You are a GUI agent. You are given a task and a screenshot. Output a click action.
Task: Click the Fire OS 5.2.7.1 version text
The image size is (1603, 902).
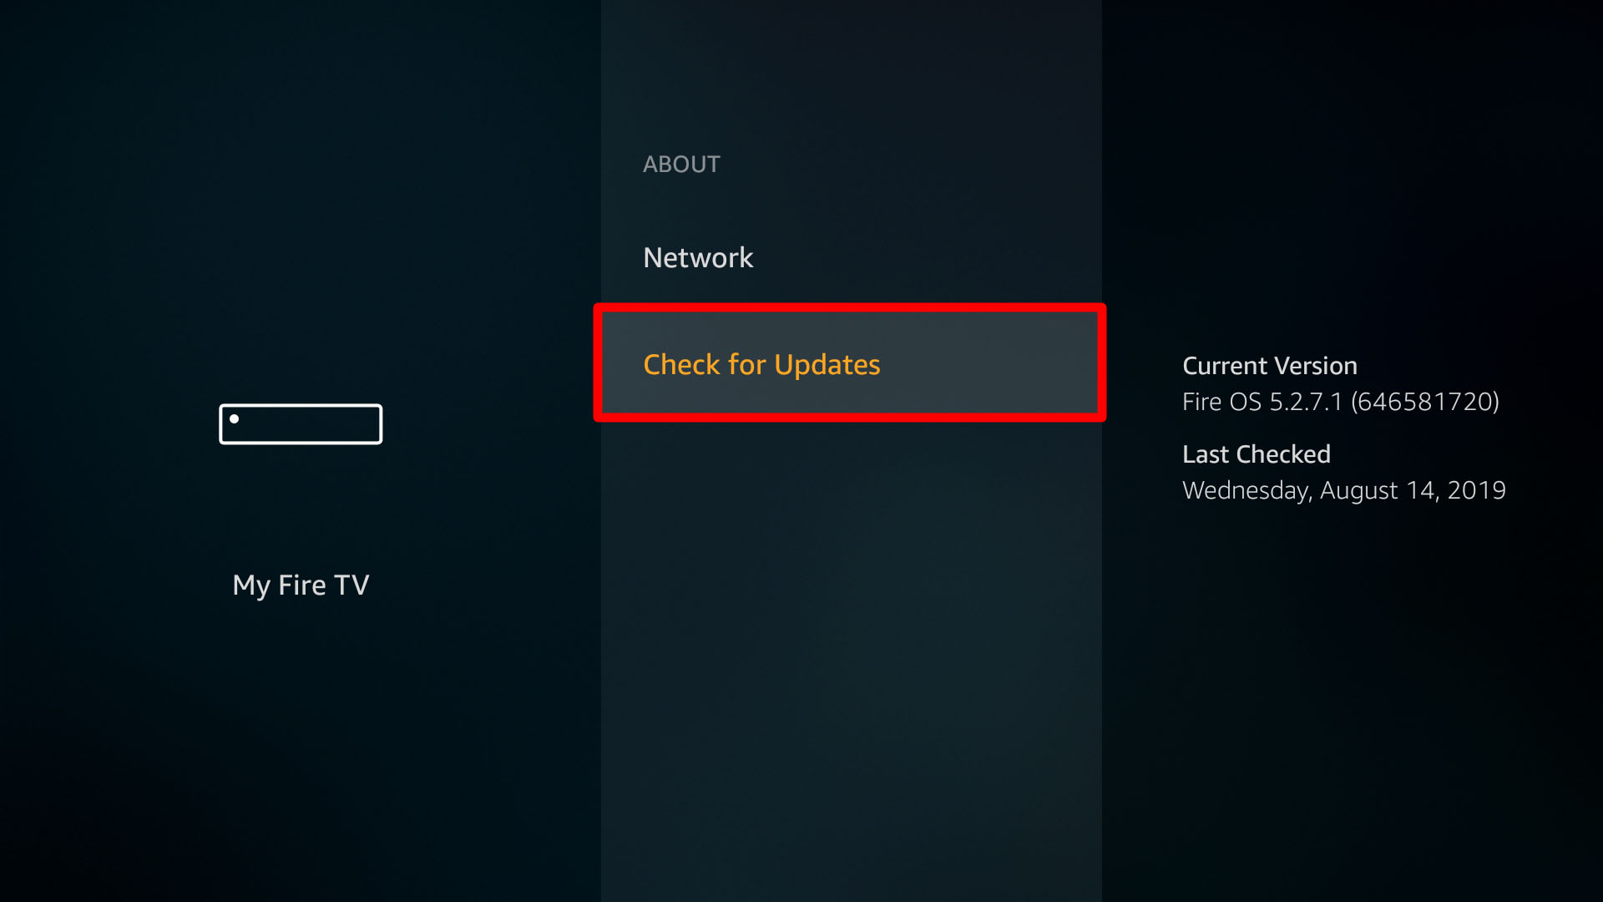[1262, 402]
